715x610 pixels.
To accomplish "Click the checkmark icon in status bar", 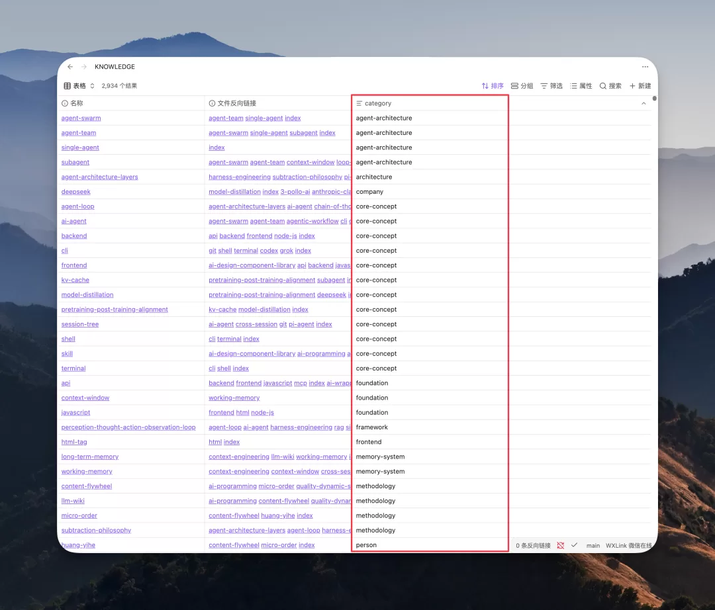I will 574,545.
